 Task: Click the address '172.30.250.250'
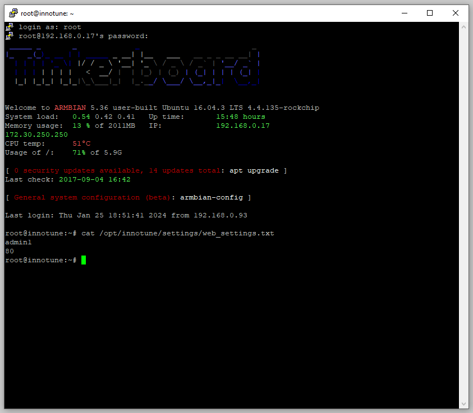[x=36, y=134]
